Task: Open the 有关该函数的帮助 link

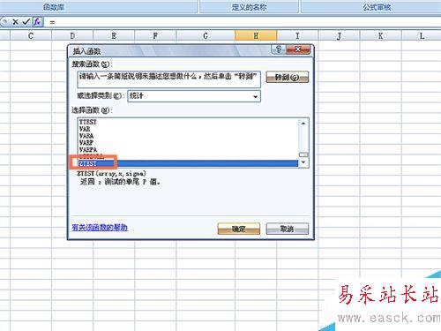Action: pos(100,228)
